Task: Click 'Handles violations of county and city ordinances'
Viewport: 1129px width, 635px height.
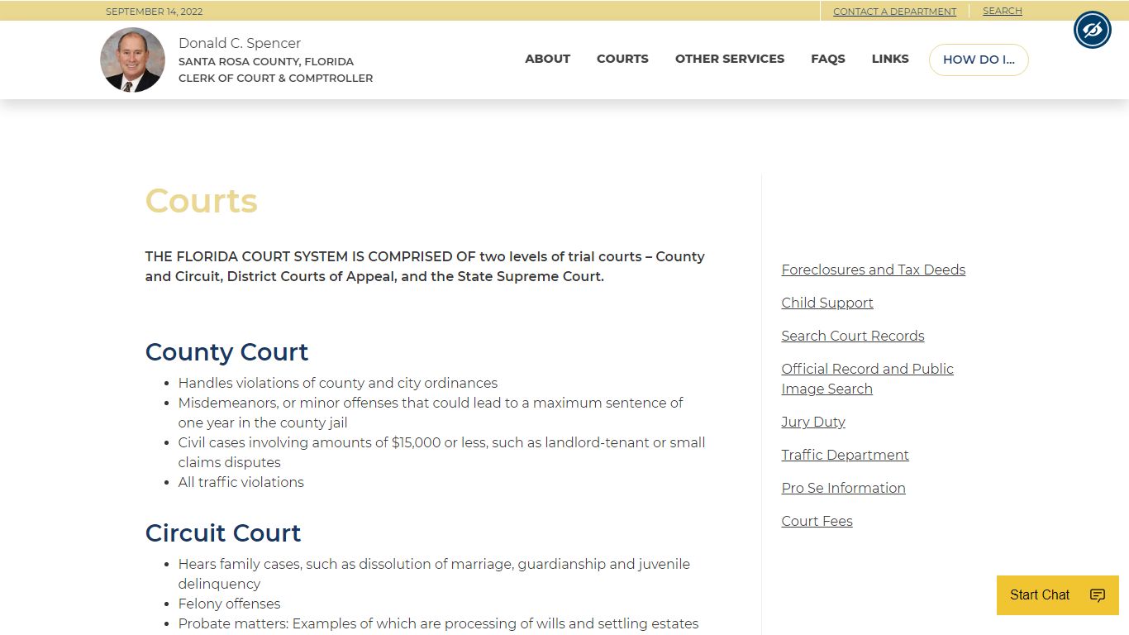Action: tap(338, 383)
